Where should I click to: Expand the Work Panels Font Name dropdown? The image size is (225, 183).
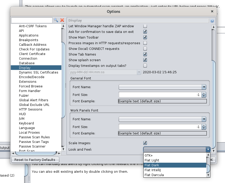(x=204, y=119)
